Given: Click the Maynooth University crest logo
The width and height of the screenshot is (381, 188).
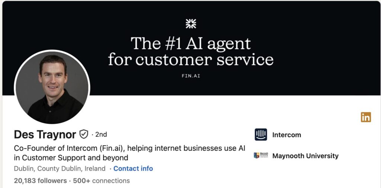Looking at the screenshot, I should point(261,156).
